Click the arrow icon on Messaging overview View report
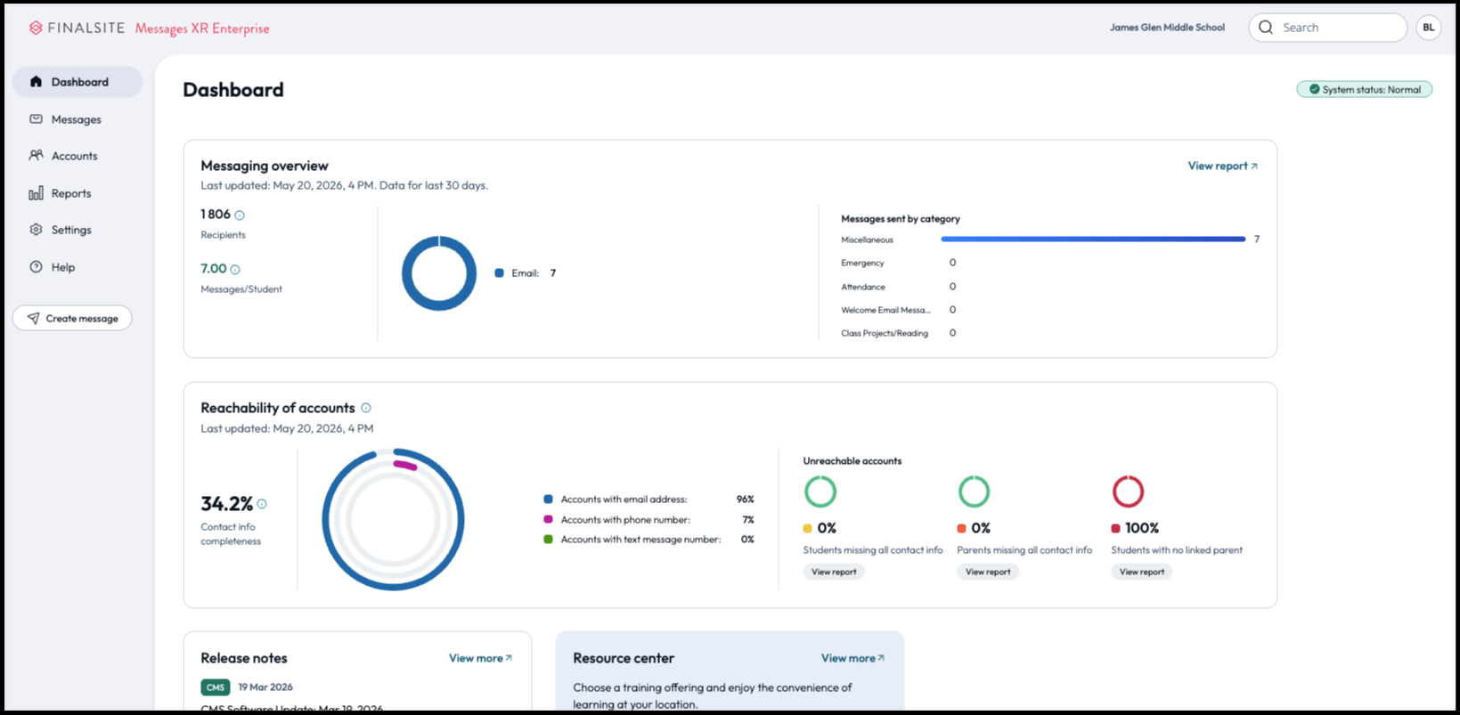Viewport: 1460px width, 715px height. coord(1254,167)
